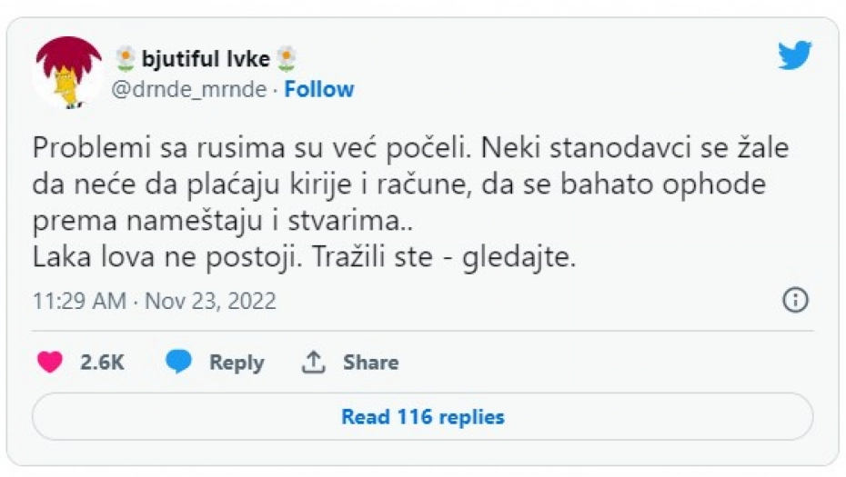Click the daisy emoji after 'Ivke'

287,60
